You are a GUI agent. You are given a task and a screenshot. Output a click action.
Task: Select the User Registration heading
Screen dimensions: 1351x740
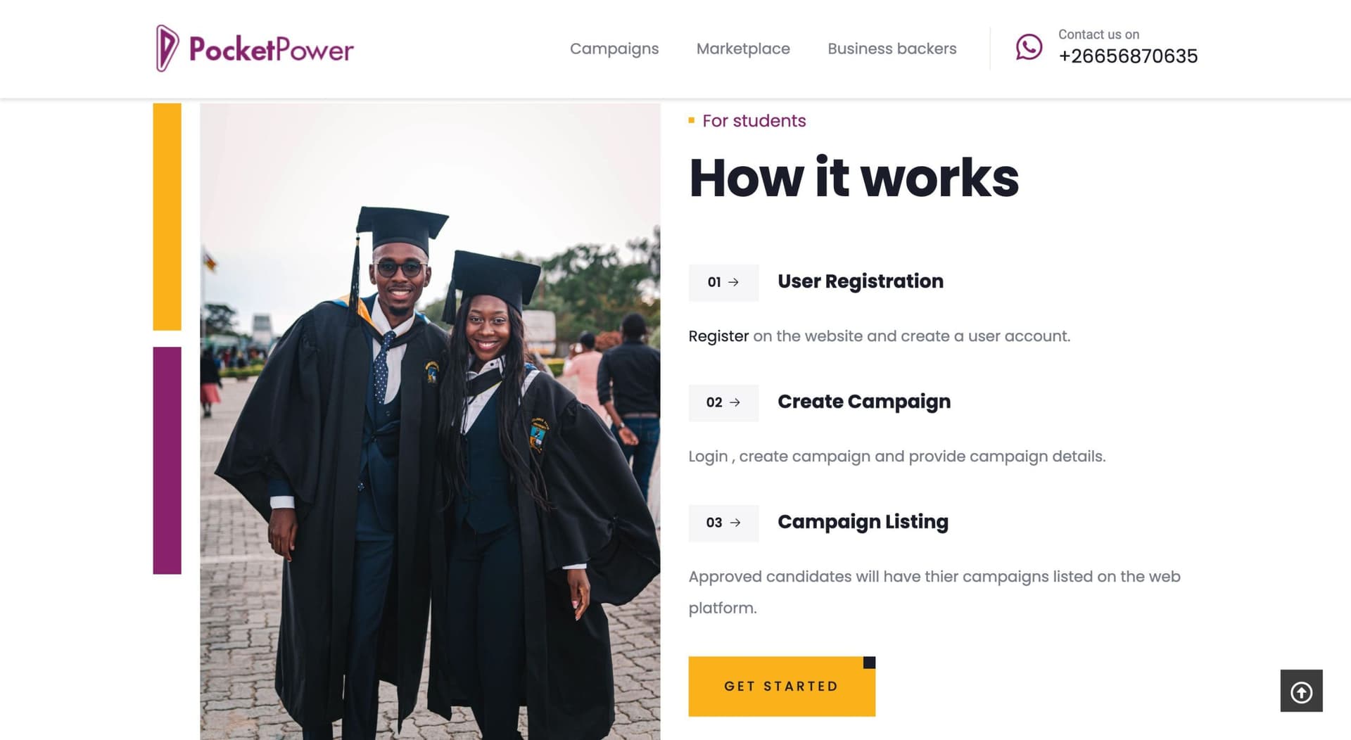coord(860,281)
